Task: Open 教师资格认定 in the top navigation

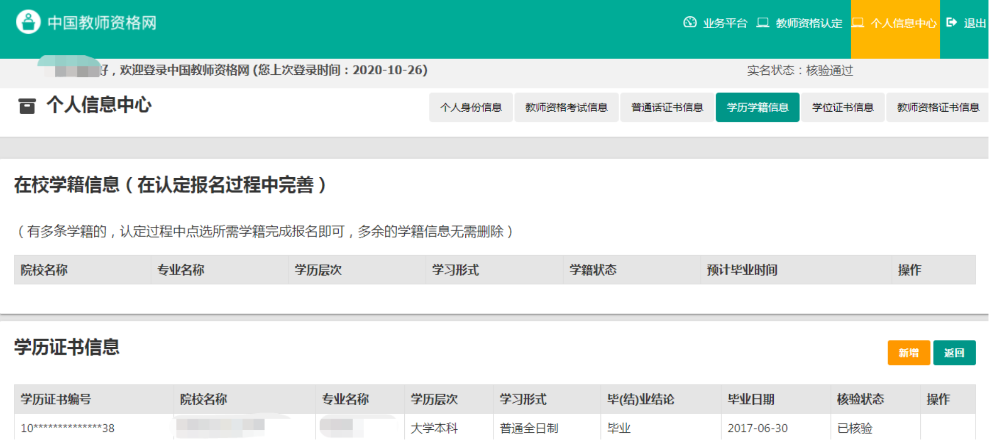Action: (x=809, y=23)
